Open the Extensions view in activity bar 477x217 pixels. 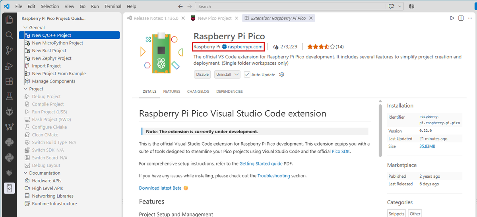pos(9,81)
